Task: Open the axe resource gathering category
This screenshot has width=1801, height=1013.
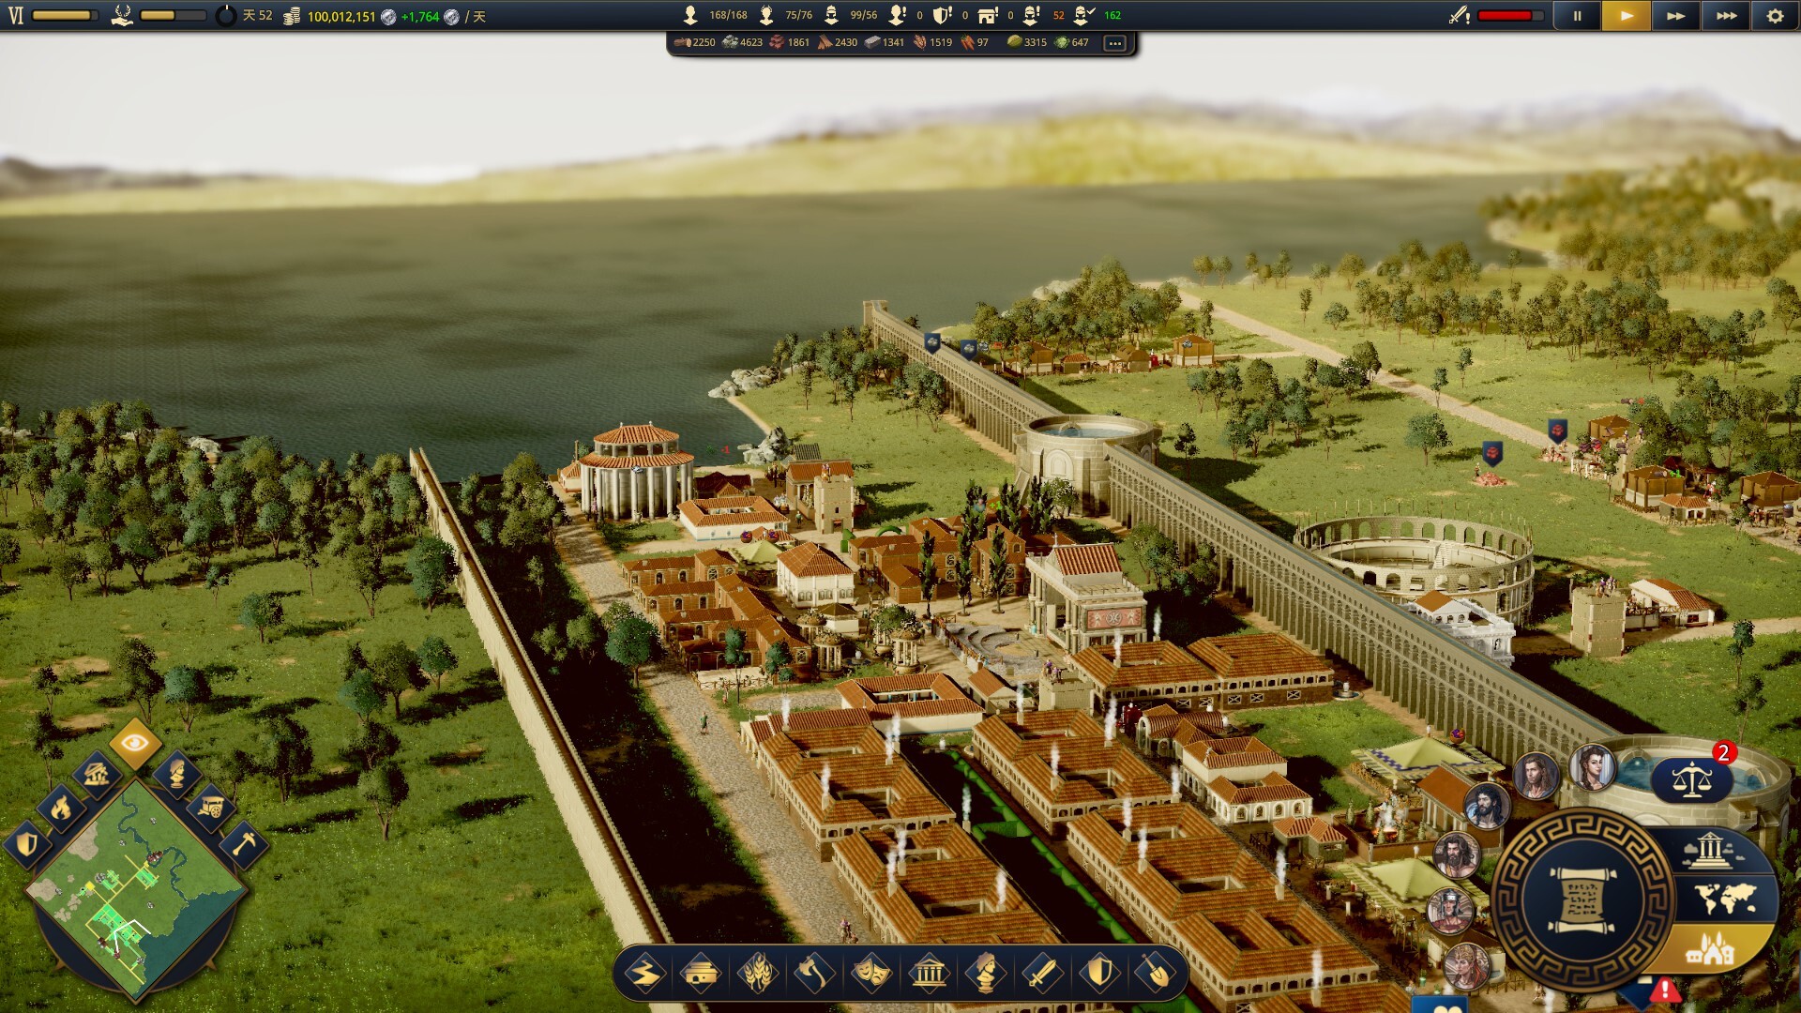Action: (x=814, y=974)
